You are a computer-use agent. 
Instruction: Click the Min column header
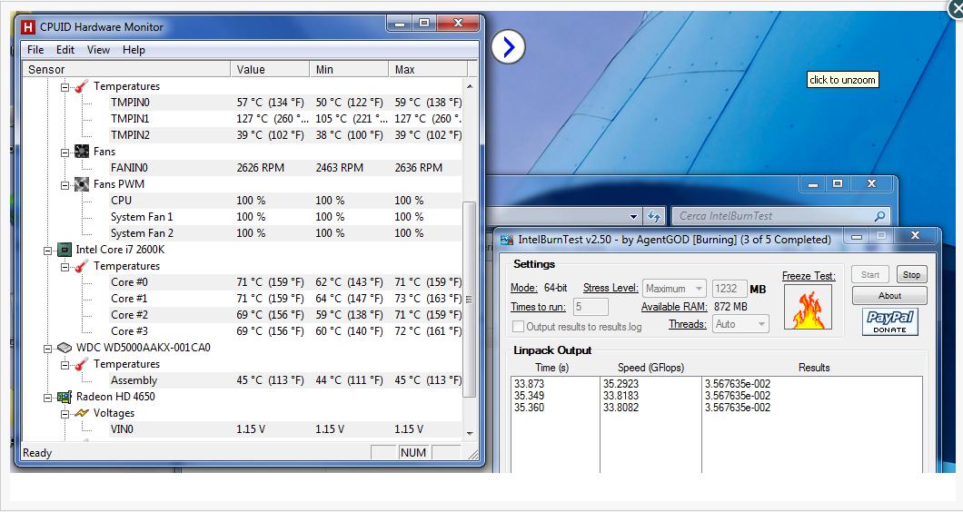[349, 69]
